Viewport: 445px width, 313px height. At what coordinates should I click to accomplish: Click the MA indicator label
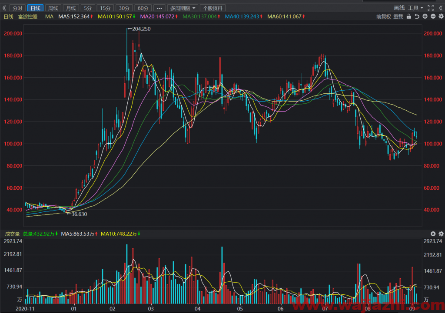point(49,16)
